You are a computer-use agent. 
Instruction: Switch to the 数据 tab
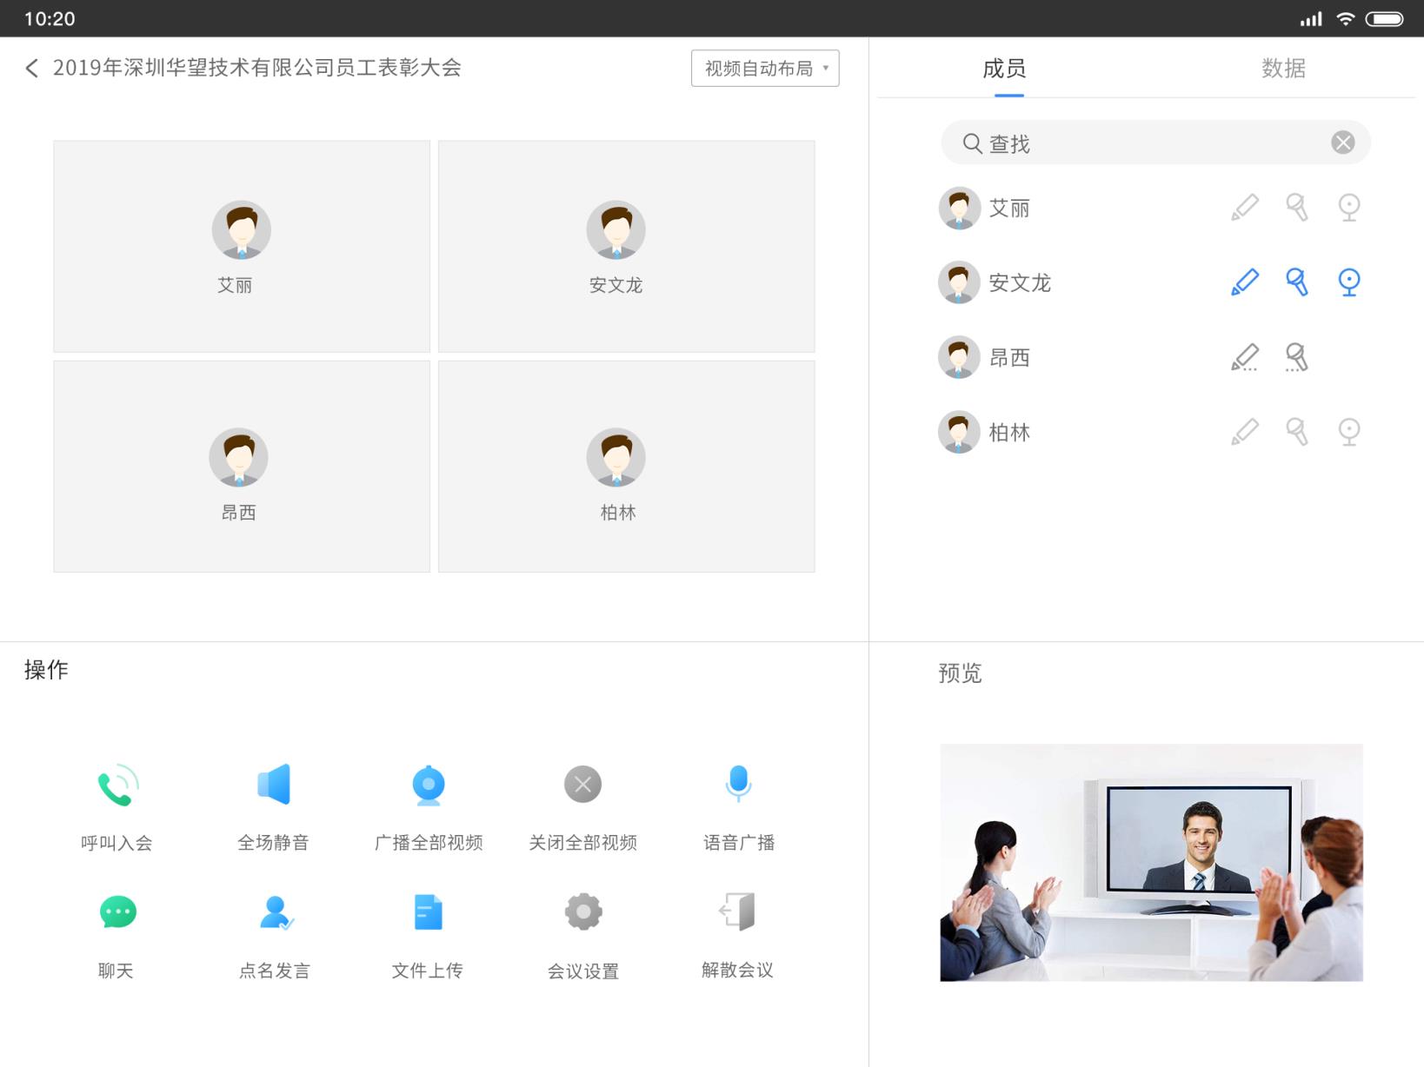1284,69
